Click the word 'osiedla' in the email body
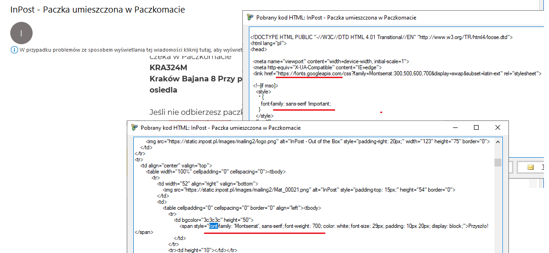This screenshot has height=253, width=549. point(163,89)
